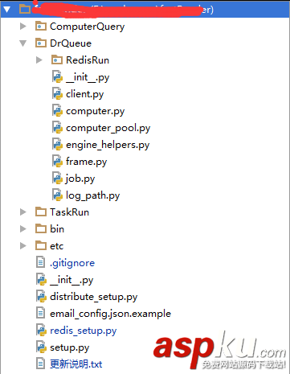
Task: Click Python file icon for log_path.py
Action: pos(57,195)
